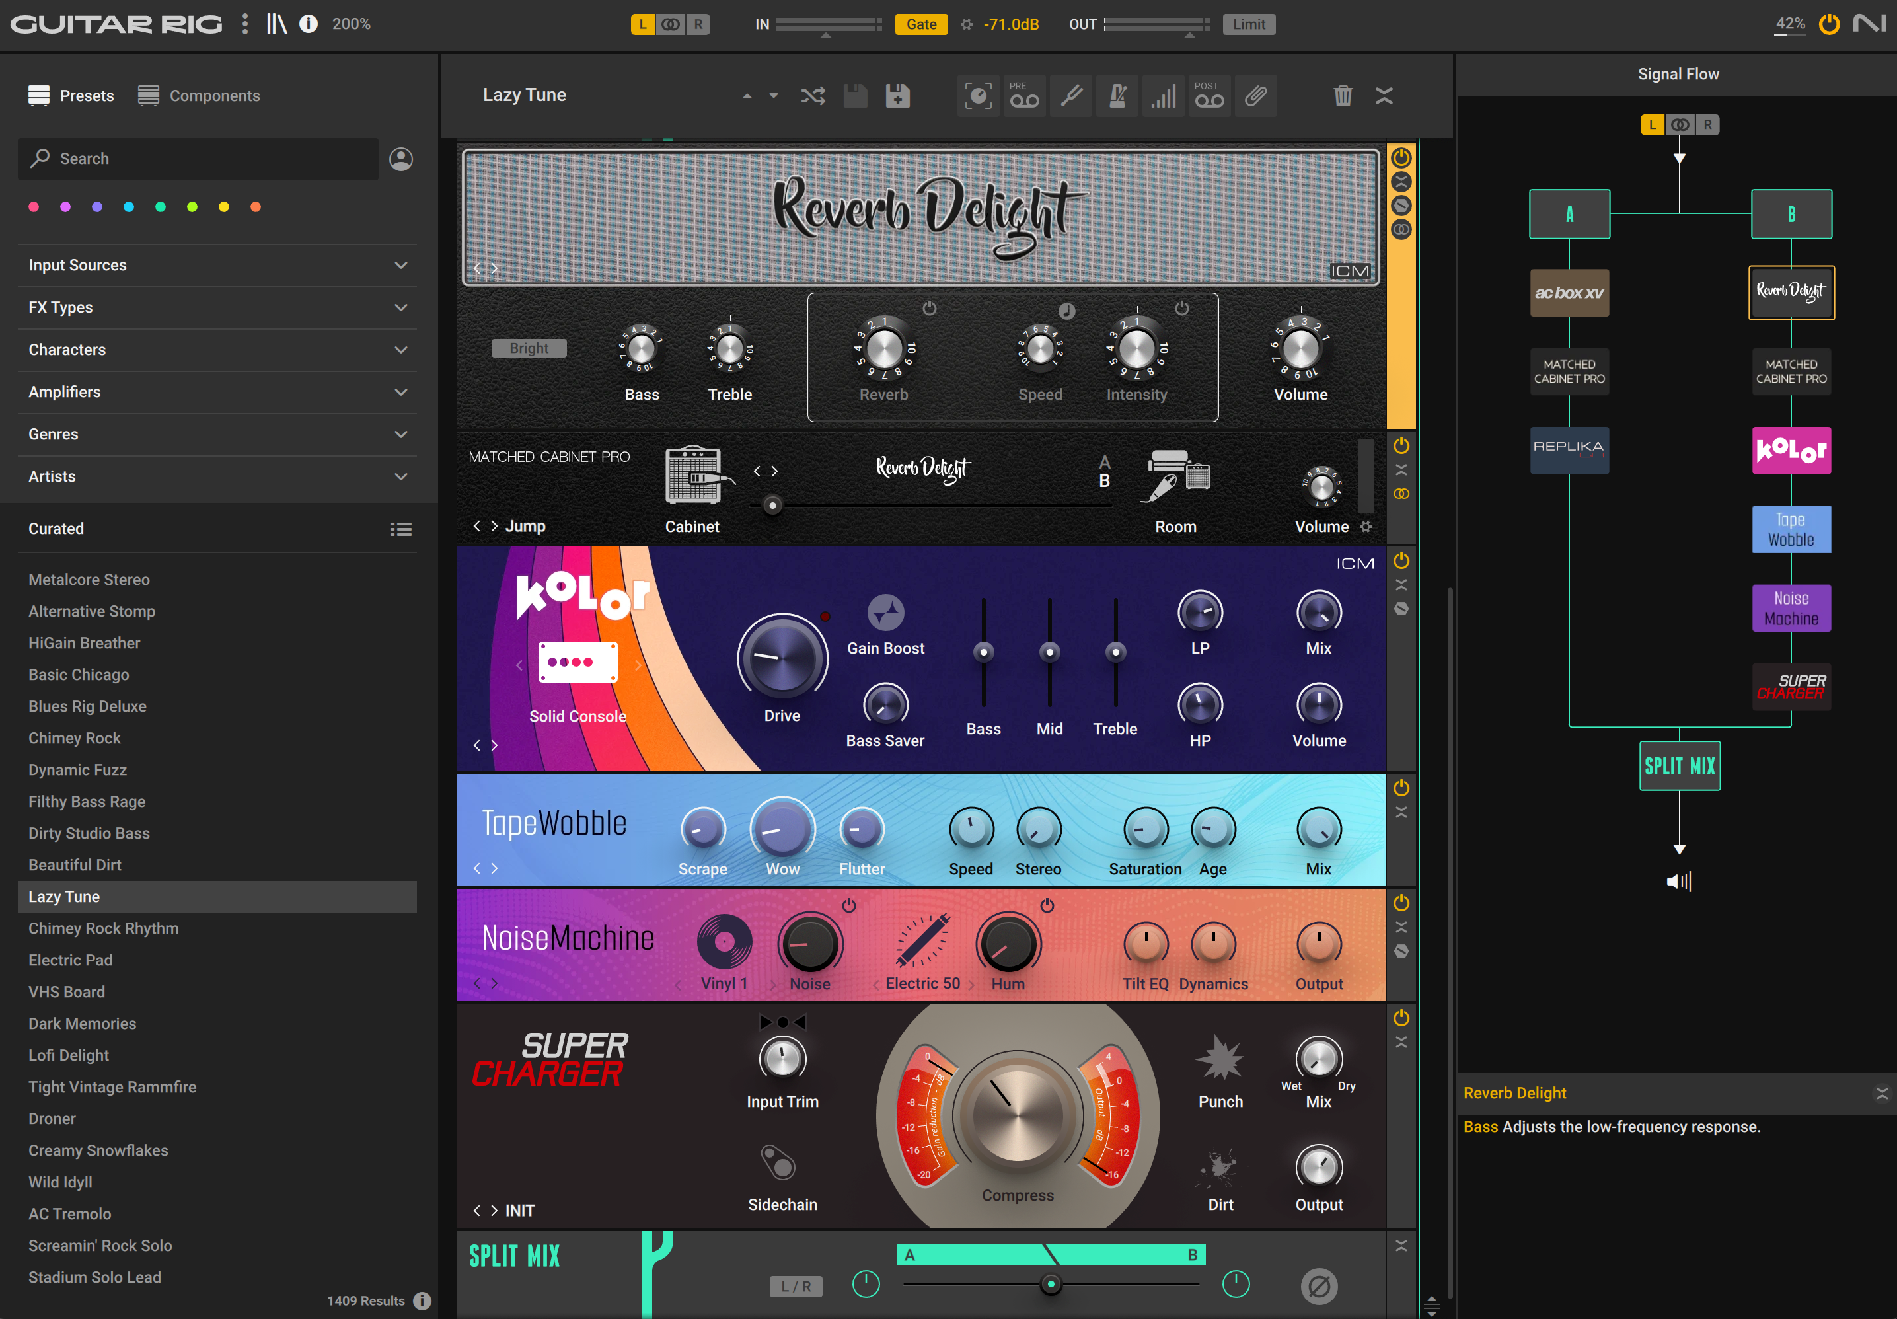The image size is (1897, 1319).
Task: Click the Supercharger Punch icon
Action: (1220, 1059)
